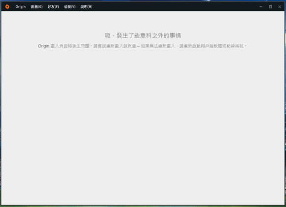Open the Origin menu in the title bar

20,7
